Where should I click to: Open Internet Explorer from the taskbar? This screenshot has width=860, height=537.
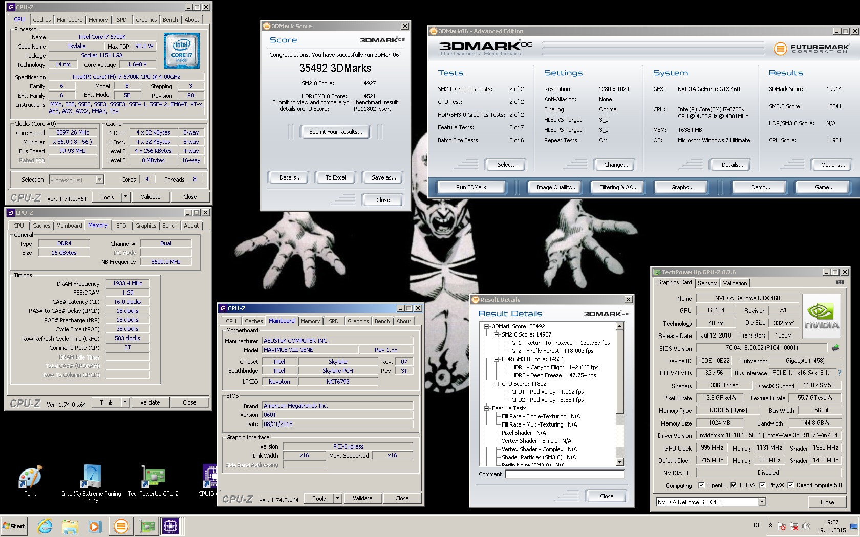[45, 526]
